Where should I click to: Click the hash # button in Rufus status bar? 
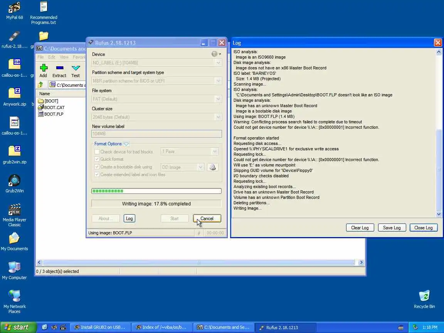[x=199, y=233]
